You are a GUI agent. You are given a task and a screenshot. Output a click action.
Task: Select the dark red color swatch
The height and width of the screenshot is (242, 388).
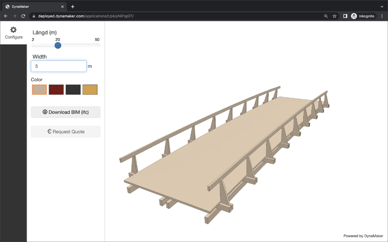56,89
